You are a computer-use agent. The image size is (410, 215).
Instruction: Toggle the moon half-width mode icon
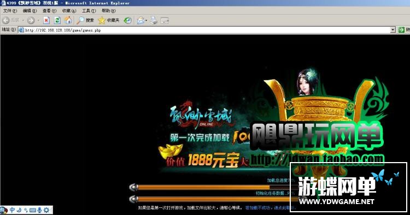pos(19,210)
